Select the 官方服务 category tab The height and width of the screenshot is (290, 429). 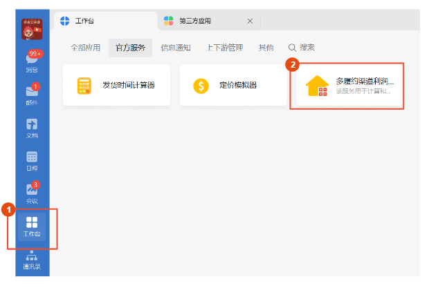pos(130,48)
